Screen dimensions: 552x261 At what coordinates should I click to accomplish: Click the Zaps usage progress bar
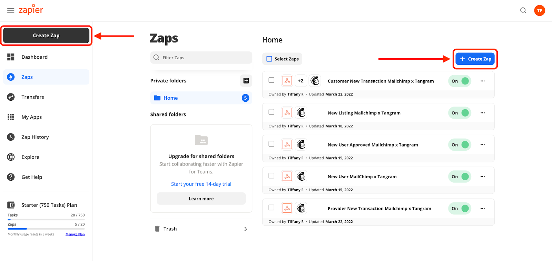(46, 229)
